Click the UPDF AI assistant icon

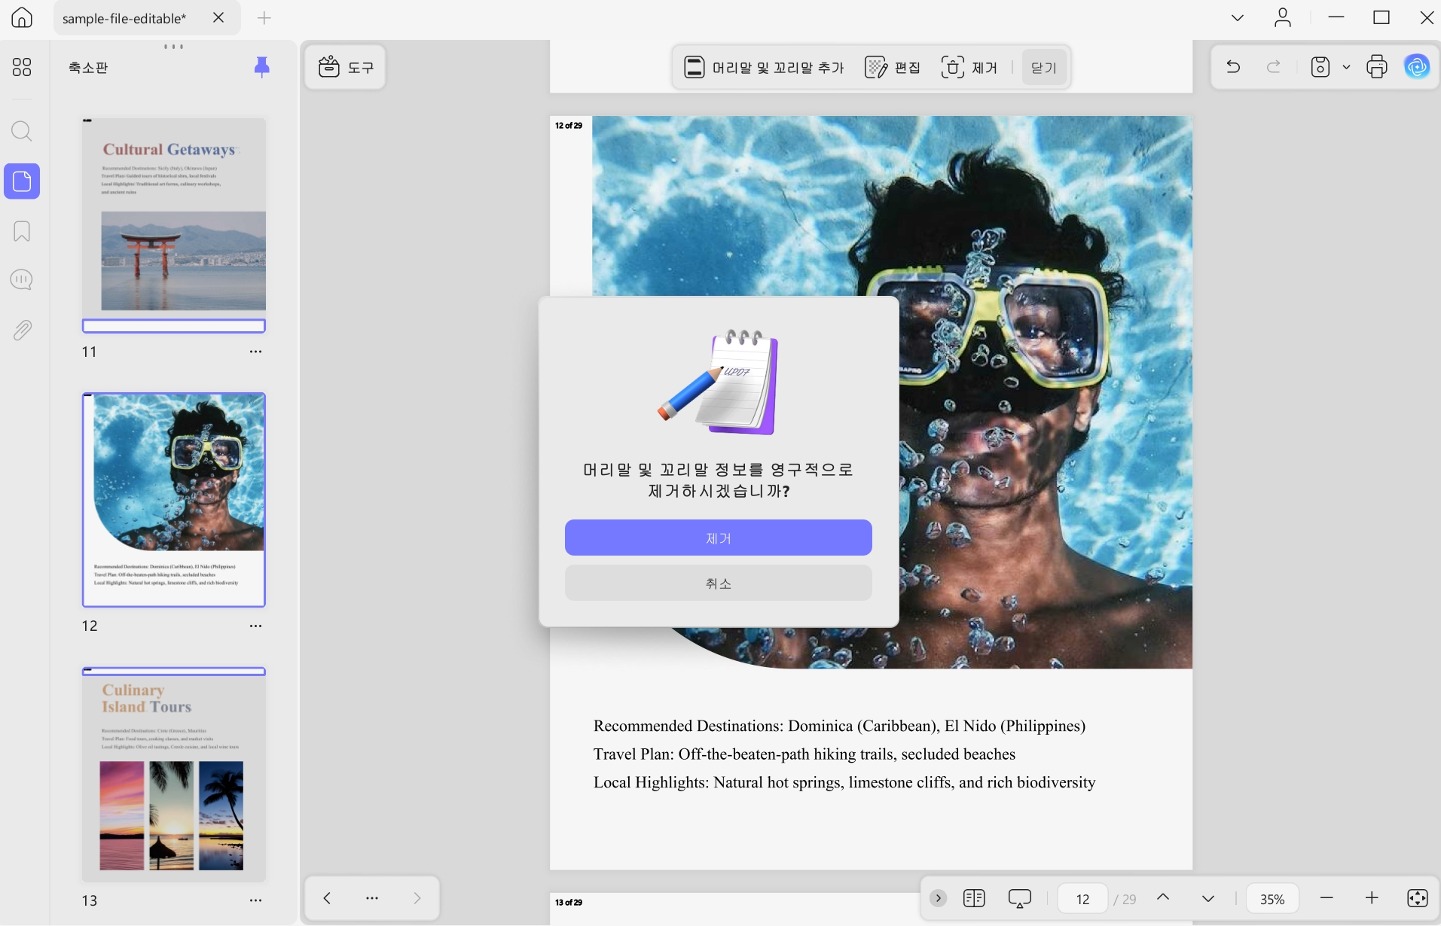click(x=1417, y=67)
